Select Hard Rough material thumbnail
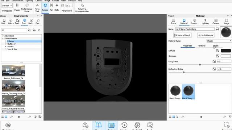232x130 pixels. pyautogui.click(x=175, y=92)
